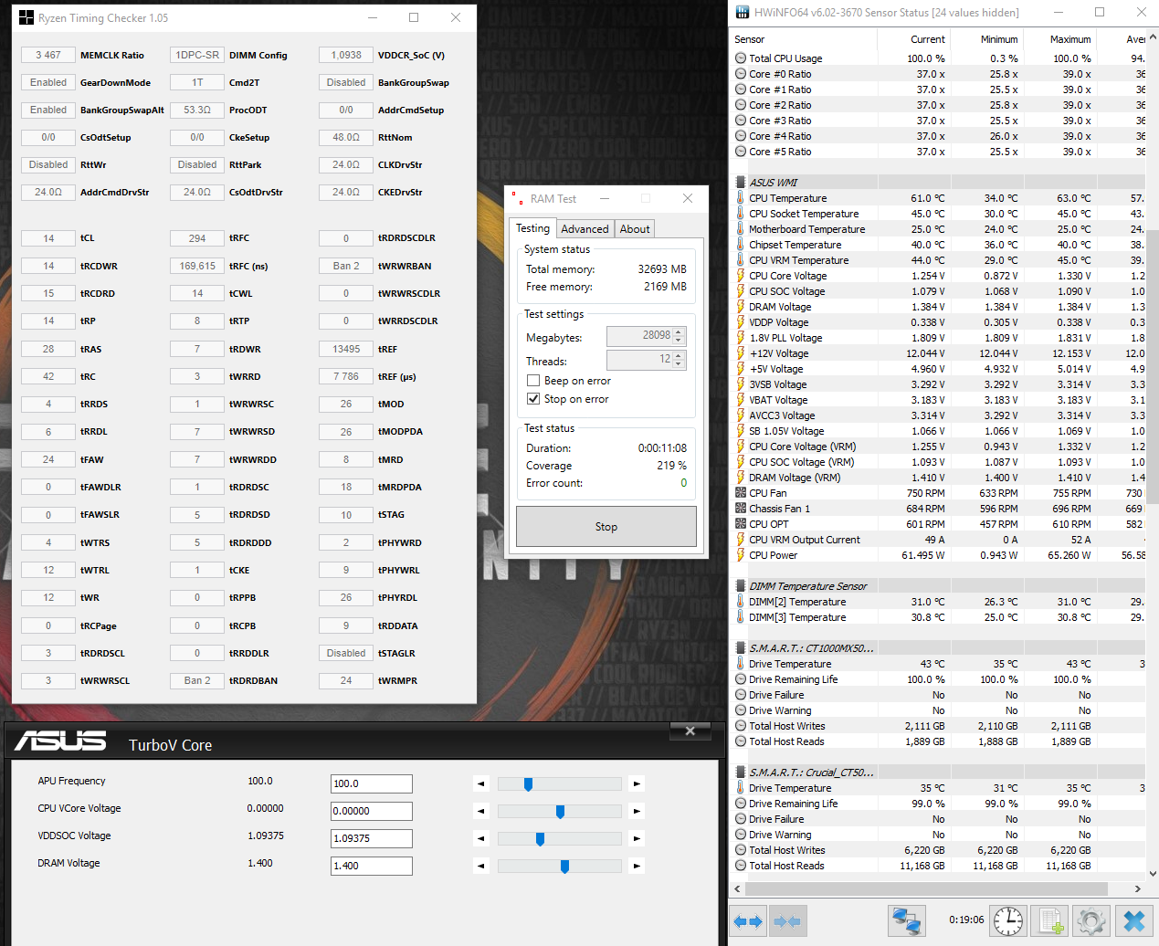Click the thermometer icon beside CPU Temperature
This screenshot has width=1159, height=946.
(x=741, y=198)
